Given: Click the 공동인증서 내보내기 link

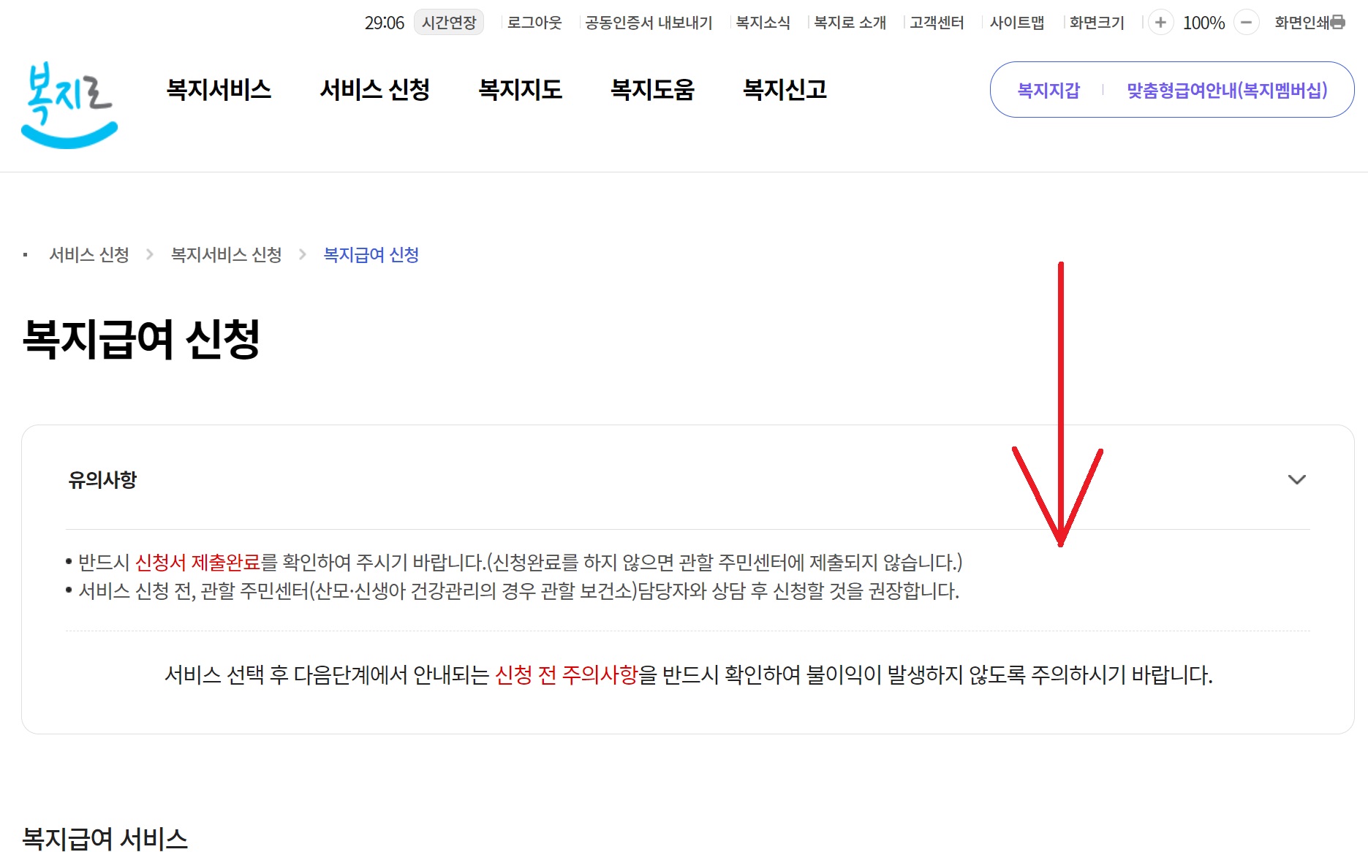Looking at the screenshot, I should tap(649, 23).
